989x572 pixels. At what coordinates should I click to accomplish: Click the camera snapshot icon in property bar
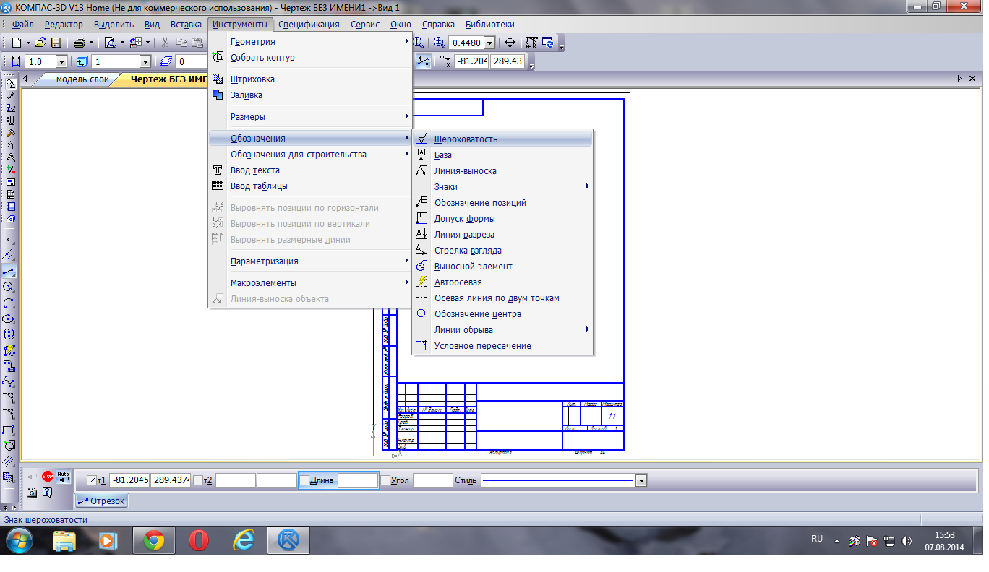(x=32, y=492)
